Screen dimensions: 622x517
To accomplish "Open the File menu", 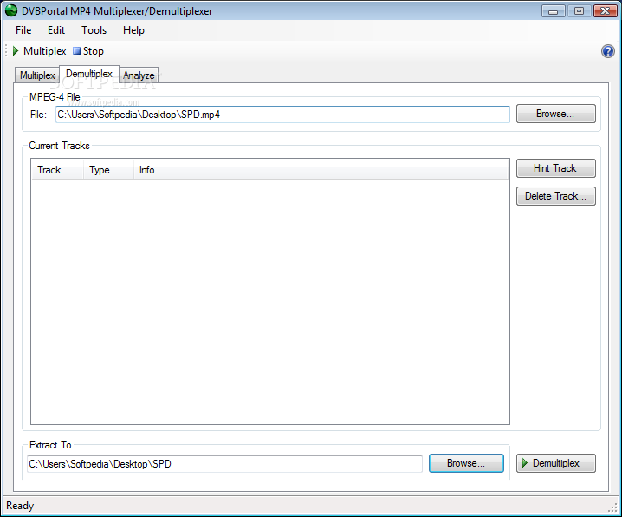I will [23, 30].
